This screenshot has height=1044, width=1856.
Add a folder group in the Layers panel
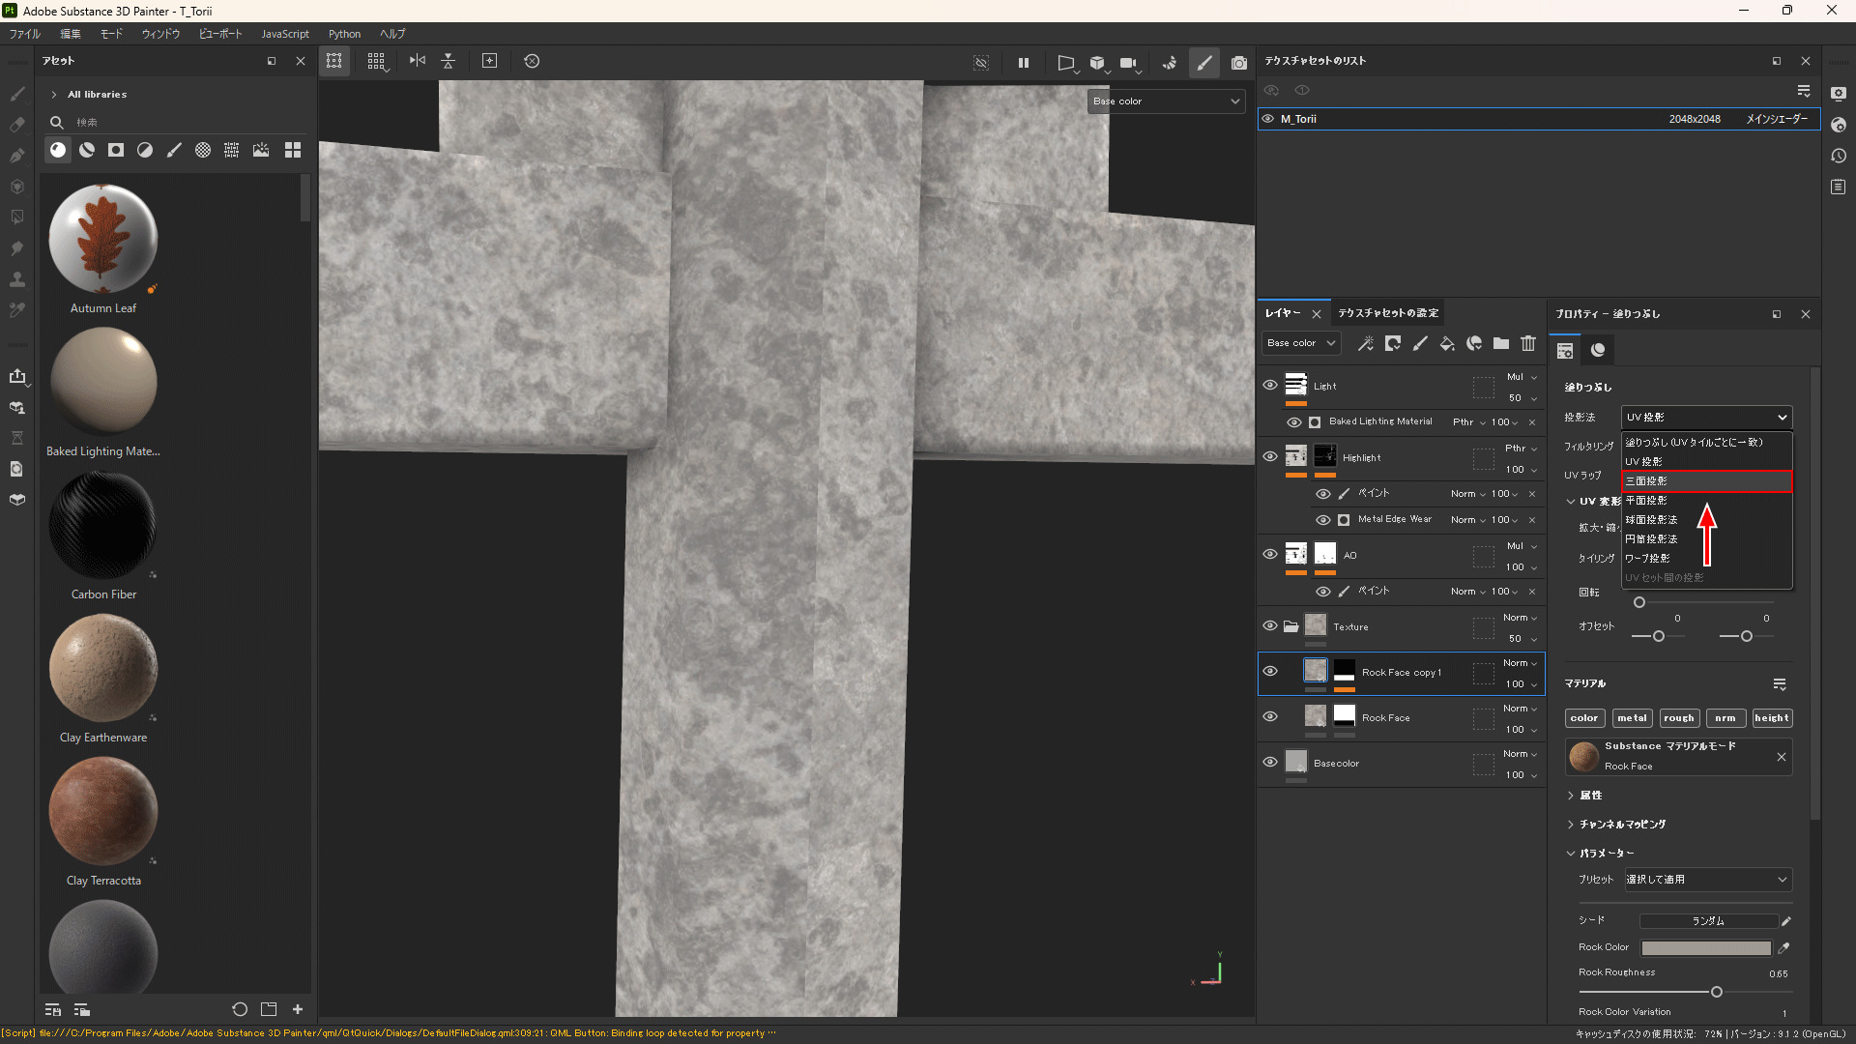click(x=1501, y=343)
